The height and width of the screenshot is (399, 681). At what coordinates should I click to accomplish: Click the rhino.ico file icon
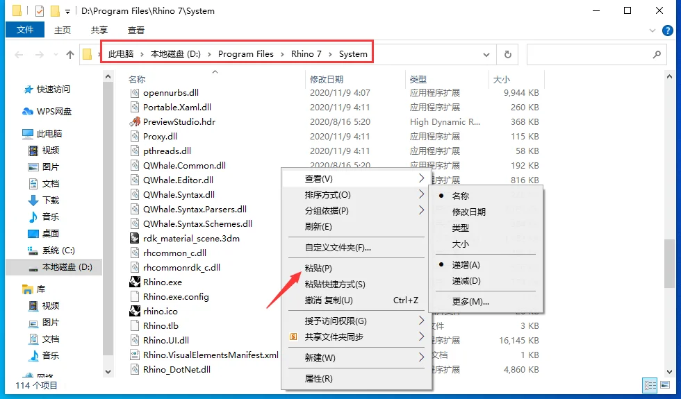pyautogui.click(x=135, y=311)
